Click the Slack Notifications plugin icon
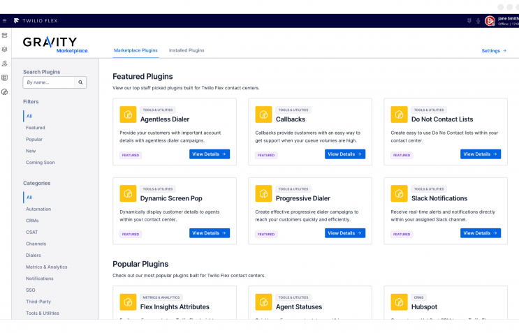 click(399, 193)
